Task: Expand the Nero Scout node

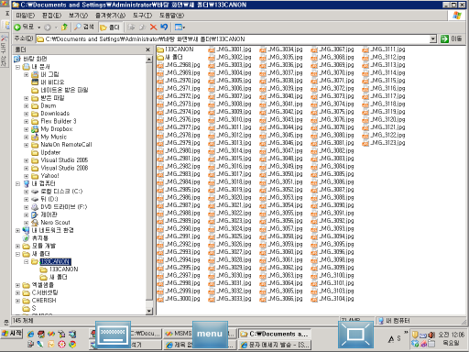Action: point(26,223)
